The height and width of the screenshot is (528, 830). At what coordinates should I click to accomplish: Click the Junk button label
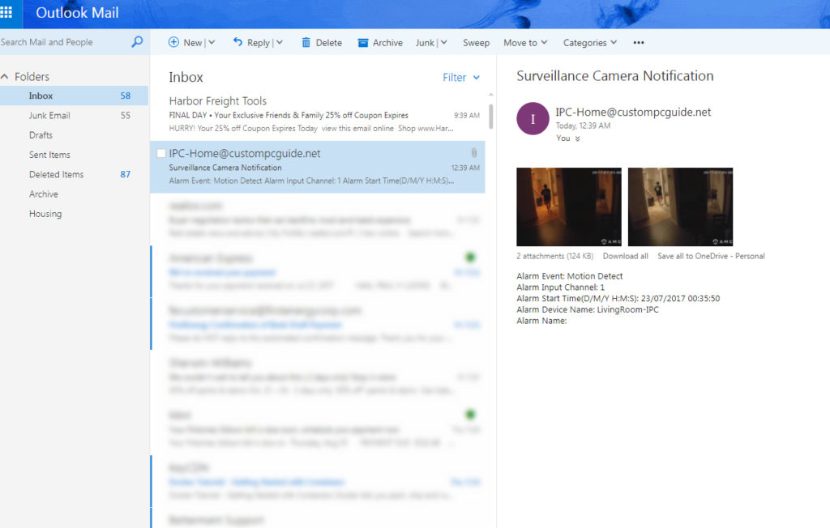click(x=425, y=43)
